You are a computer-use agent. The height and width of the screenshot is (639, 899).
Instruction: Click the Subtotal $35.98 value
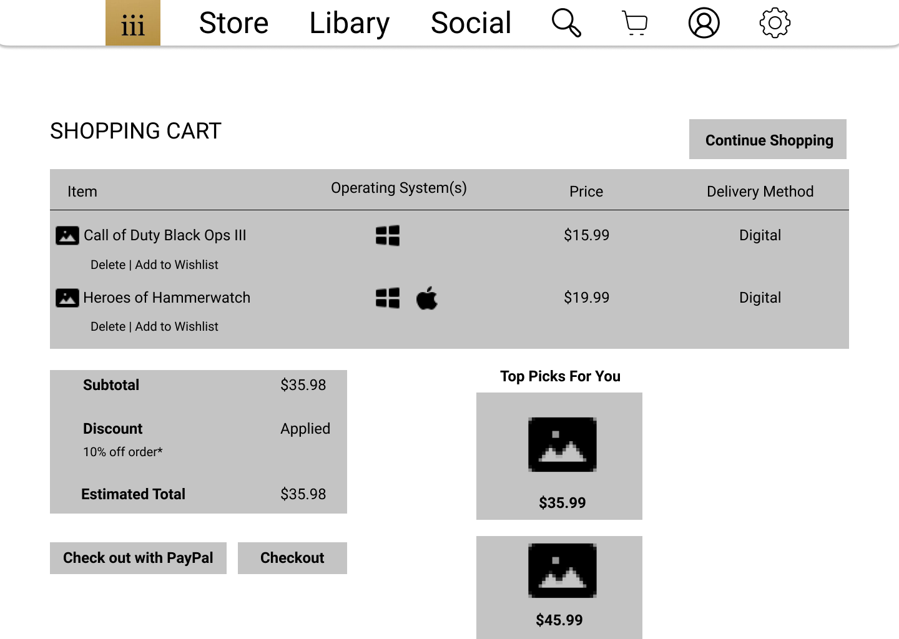click(x=303, y=385)
